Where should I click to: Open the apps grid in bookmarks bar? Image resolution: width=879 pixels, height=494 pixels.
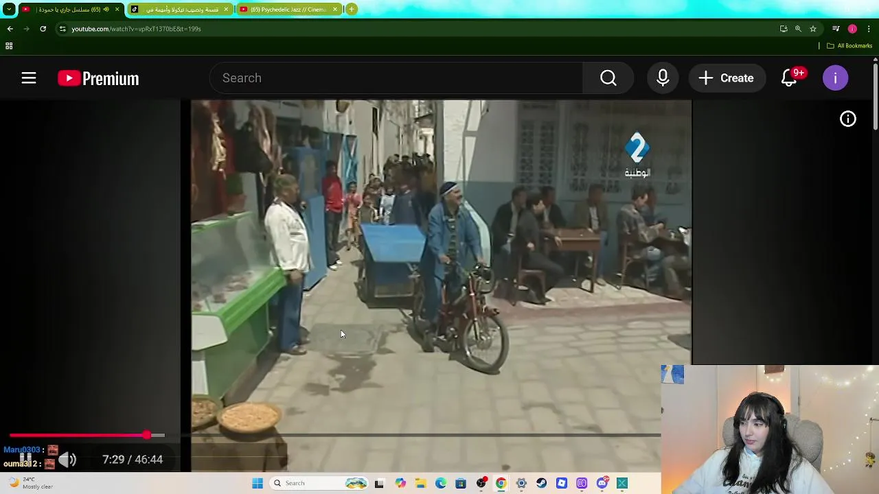point(9,46)
